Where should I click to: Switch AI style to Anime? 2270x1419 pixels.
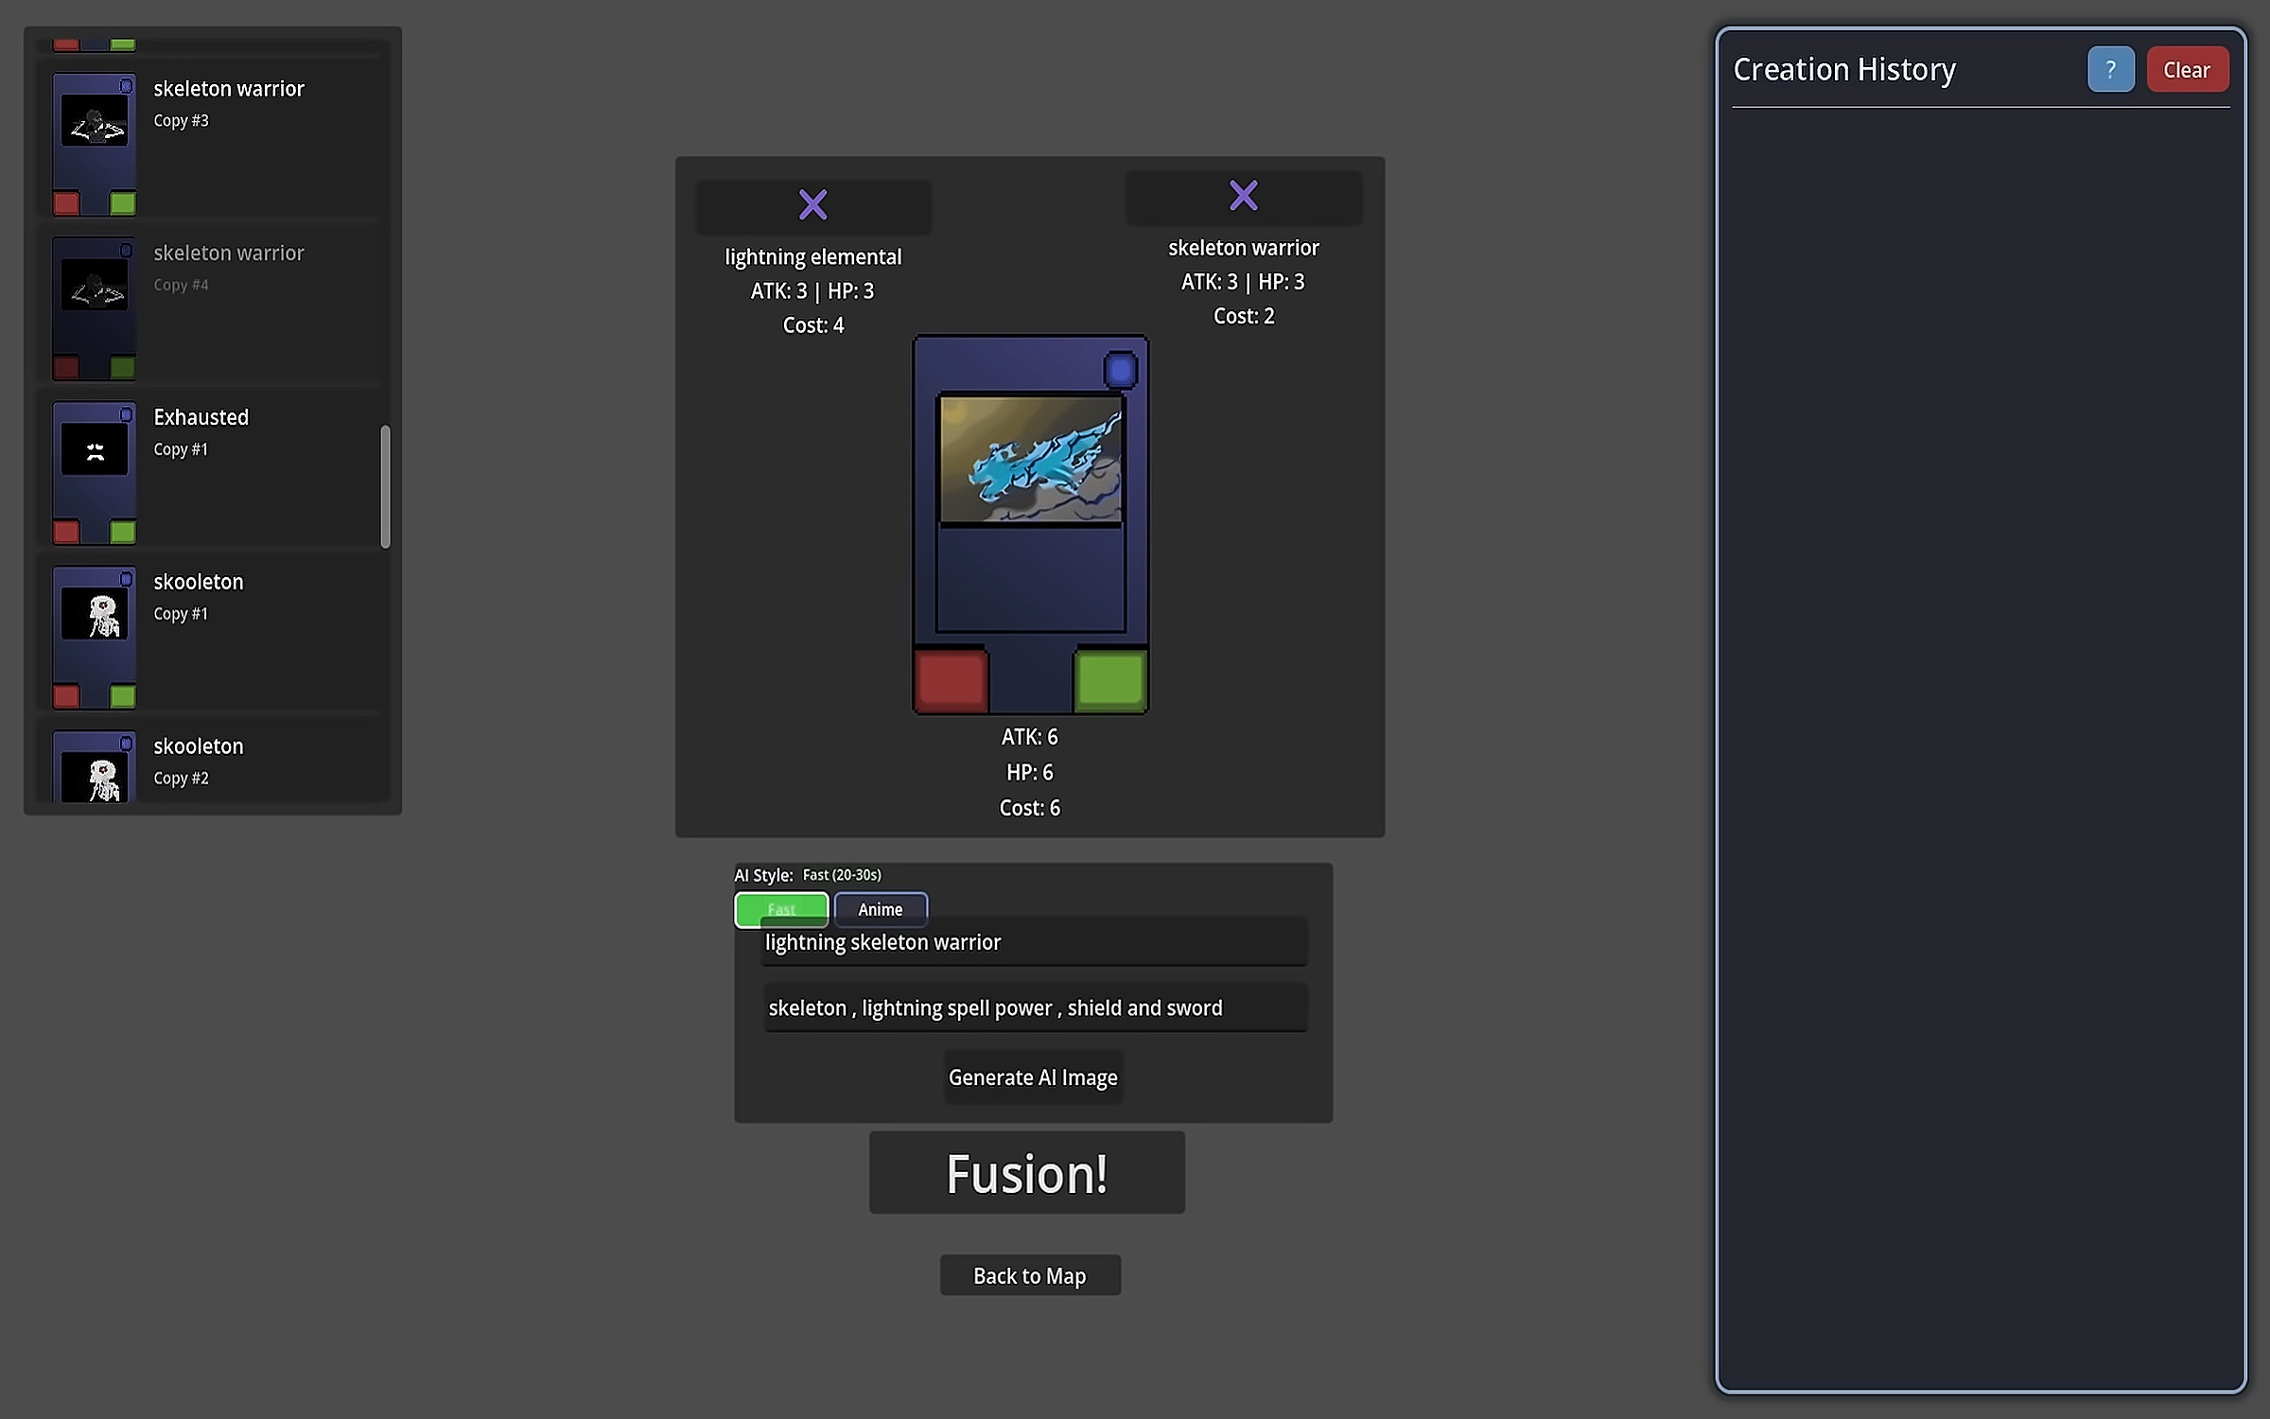pyautogui.click(x=880, y=908)
